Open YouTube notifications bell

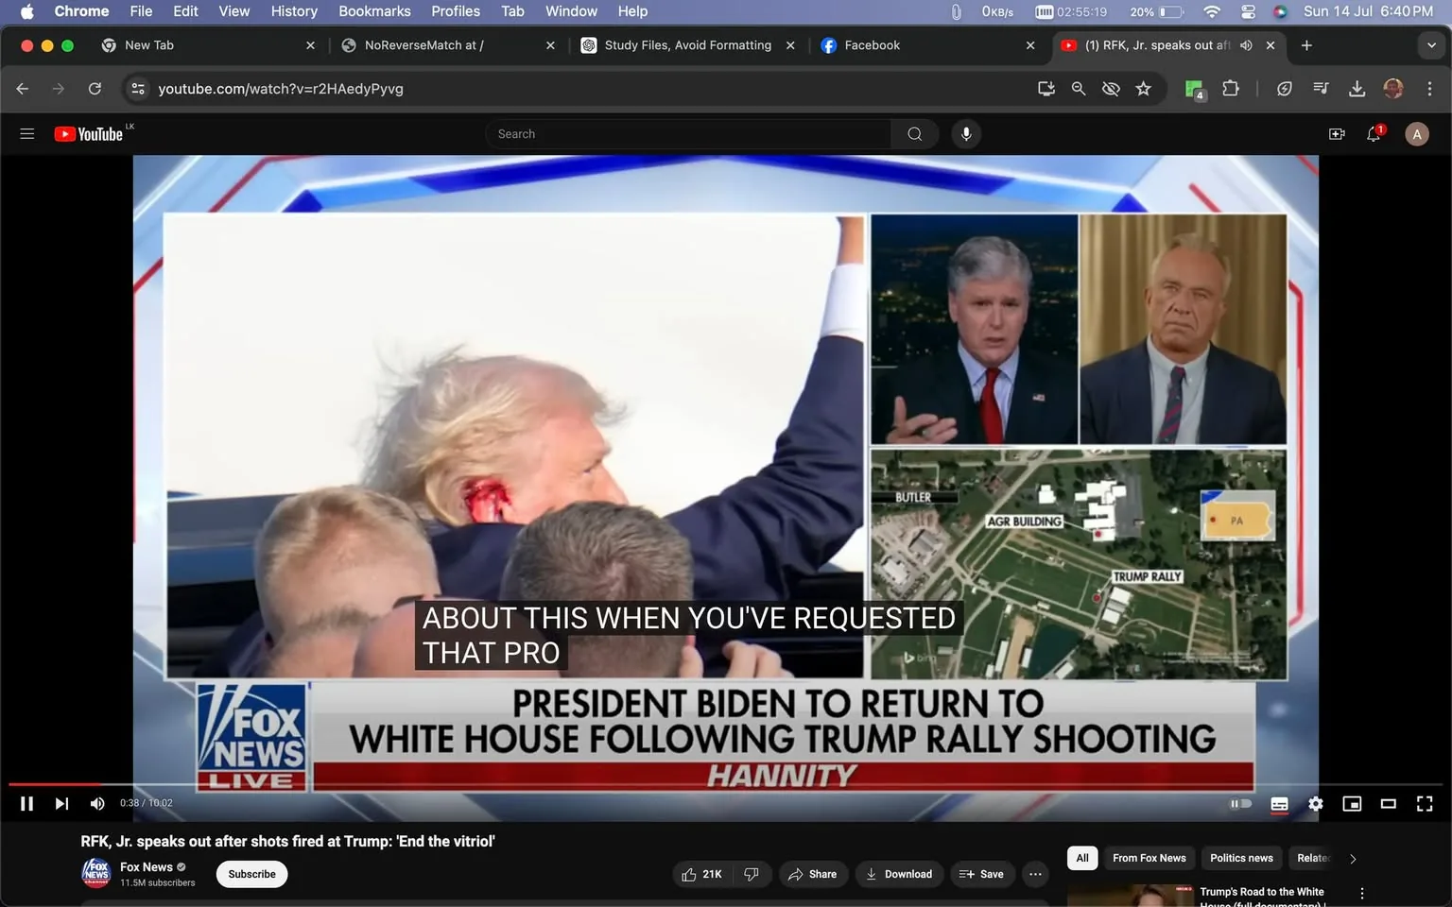point(1373,133)
